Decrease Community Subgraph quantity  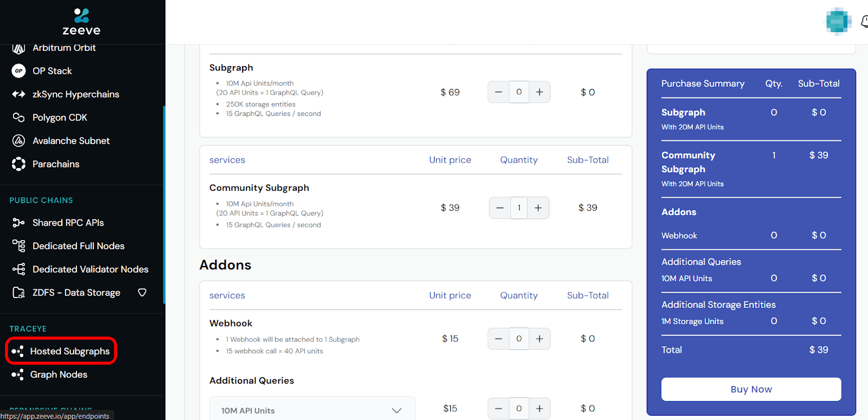coord(500,208)
